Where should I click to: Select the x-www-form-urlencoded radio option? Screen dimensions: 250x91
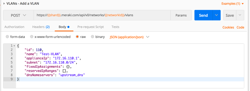pyautogui.click(x=32, y=37)
